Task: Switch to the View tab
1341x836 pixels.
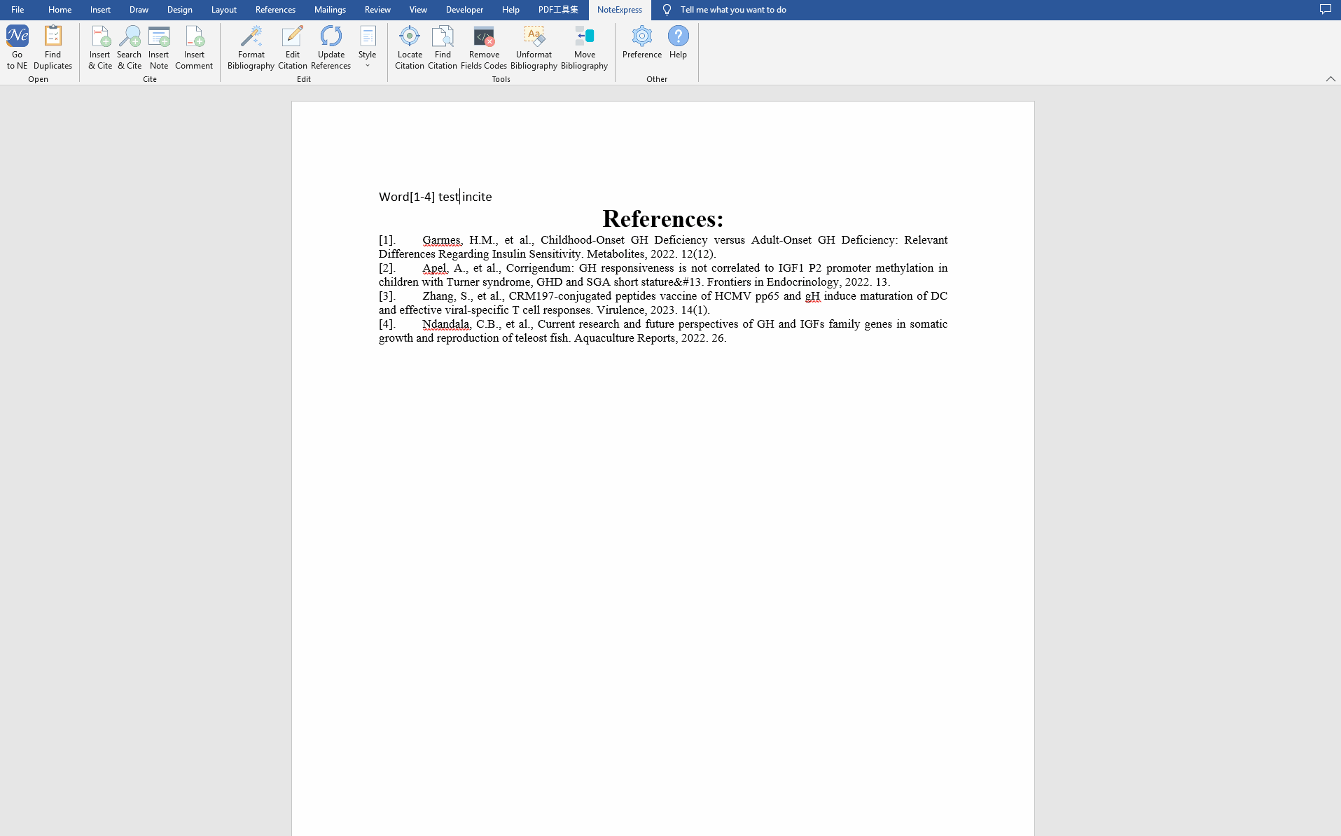Action: 418,10
